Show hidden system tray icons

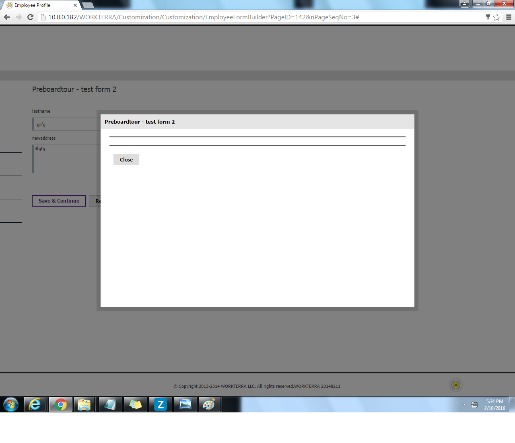coord(464,405)
